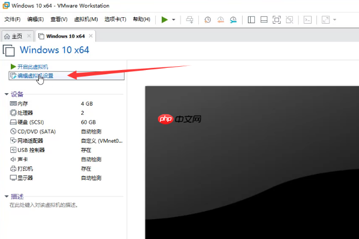The width and height of the screenshot is (359, 239).
Task: Collapse the 设备 devices section
Action: click(6, 94)
